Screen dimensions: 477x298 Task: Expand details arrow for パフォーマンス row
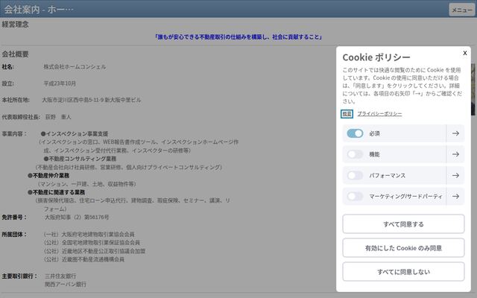click(455, 176)
